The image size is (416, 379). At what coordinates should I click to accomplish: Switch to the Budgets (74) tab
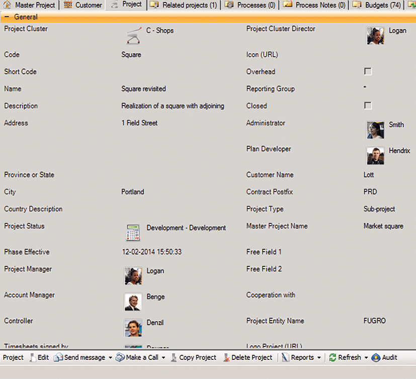[376, 5]
